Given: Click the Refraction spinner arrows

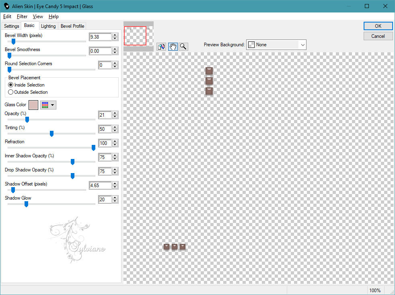Looking at the screenshot, I should tap(115, 143).
